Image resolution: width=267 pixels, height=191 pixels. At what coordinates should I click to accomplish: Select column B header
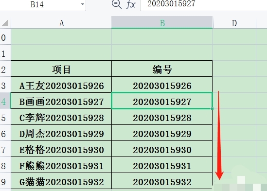click(162, 23)
